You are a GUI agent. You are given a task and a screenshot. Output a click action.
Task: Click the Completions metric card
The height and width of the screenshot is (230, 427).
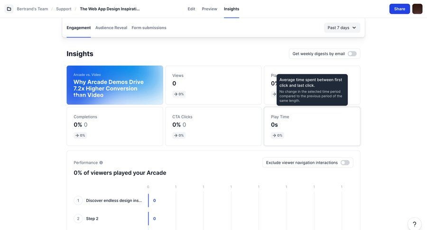[x=115, y=126]
